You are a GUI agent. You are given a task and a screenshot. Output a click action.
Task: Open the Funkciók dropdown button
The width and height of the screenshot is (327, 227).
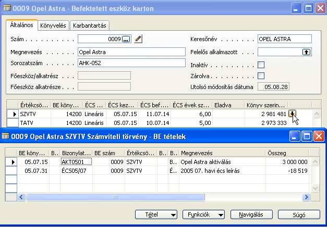click(203, 215)
